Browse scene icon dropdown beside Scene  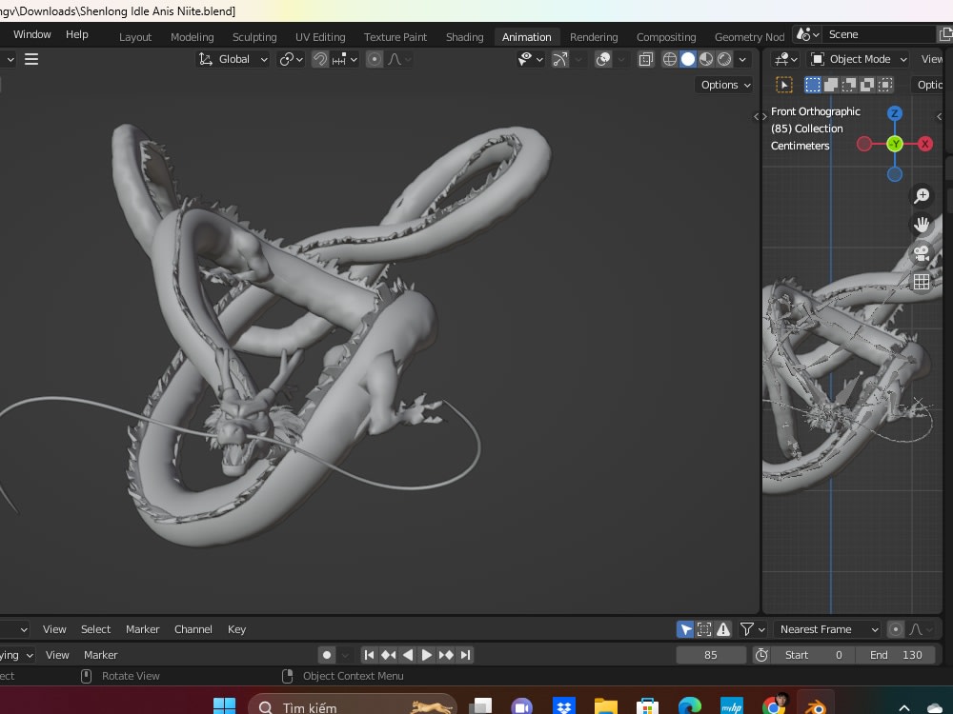808,34
